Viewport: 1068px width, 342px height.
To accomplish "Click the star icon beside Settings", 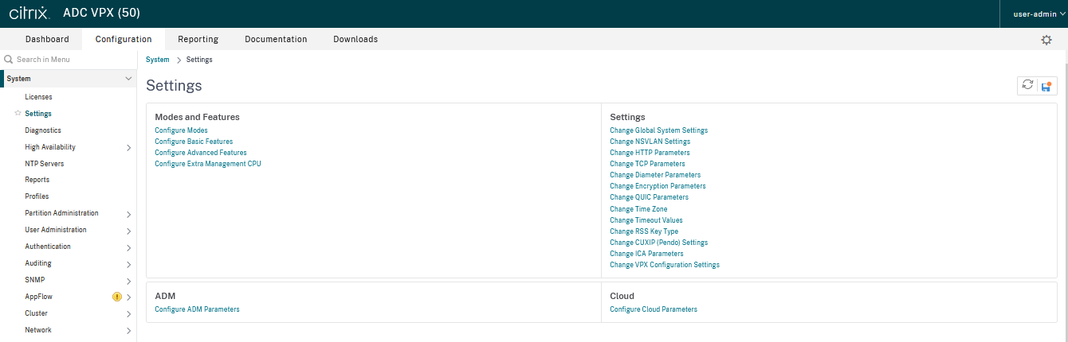I will click(18, 114).
